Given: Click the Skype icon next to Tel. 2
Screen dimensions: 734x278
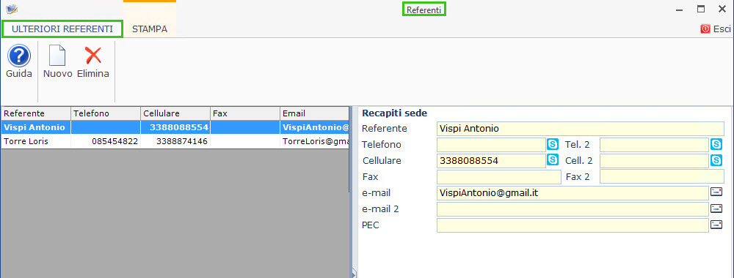Looking at the screenshot, I should (x=716, y=145).
